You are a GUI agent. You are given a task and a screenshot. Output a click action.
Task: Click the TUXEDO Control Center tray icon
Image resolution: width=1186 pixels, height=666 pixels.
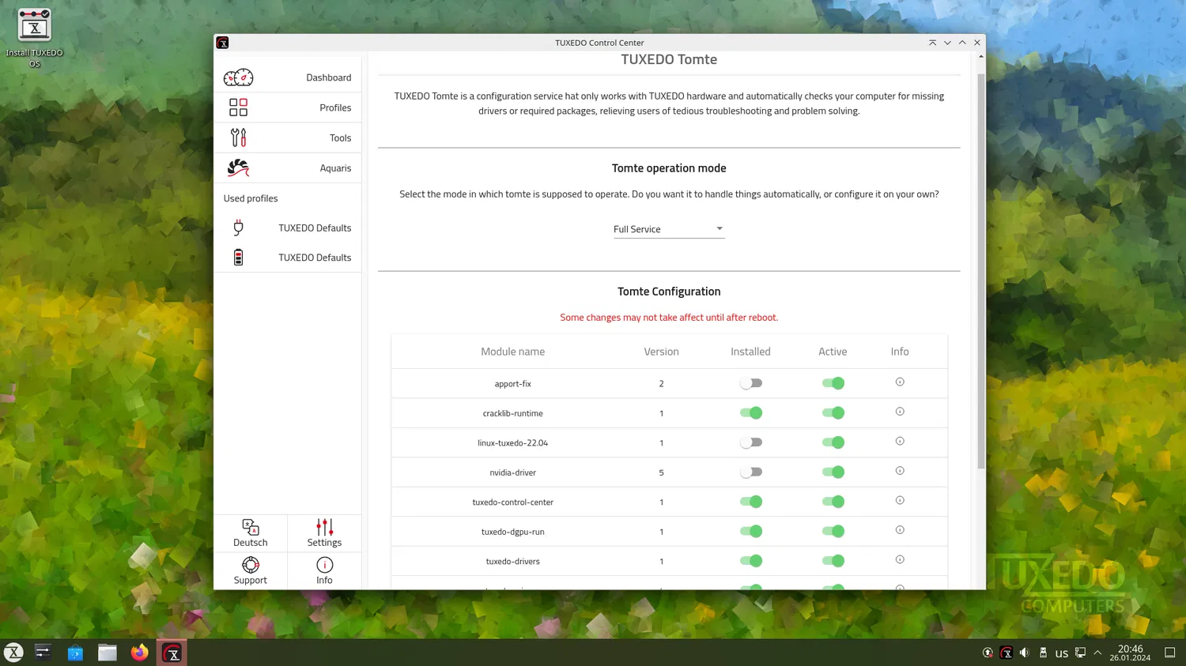(x=1007, y=653)
